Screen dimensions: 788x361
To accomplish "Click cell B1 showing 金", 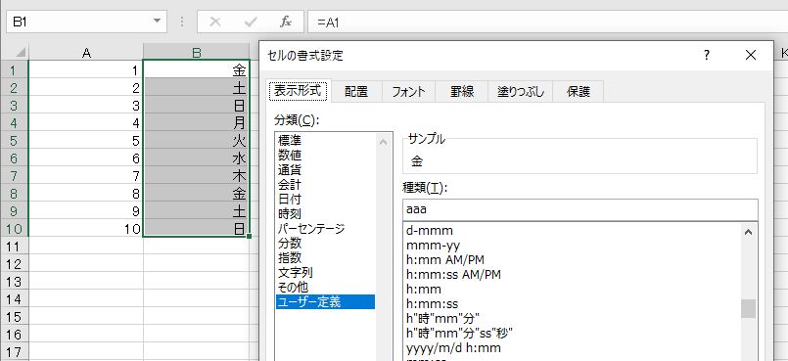I will (x=197, y=69).
